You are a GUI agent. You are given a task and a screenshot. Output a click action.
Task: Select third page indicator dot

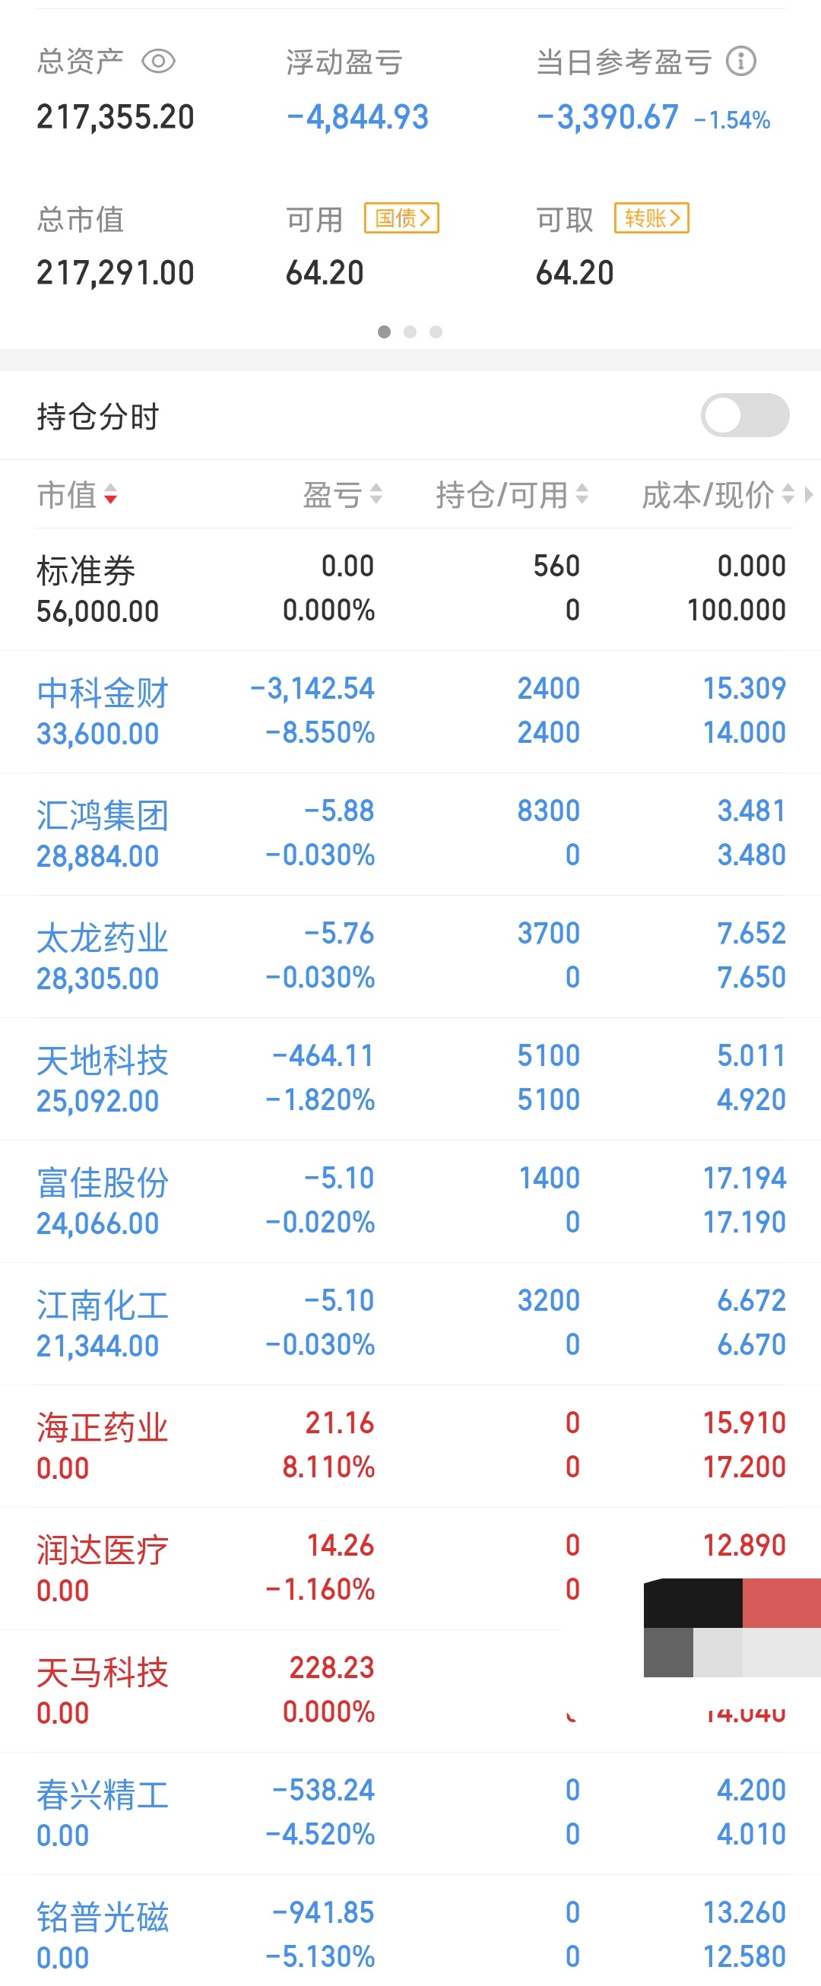436,332
